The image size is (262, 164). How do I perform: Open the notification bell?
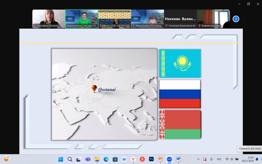pyautogui.click(x=257, y=159)
